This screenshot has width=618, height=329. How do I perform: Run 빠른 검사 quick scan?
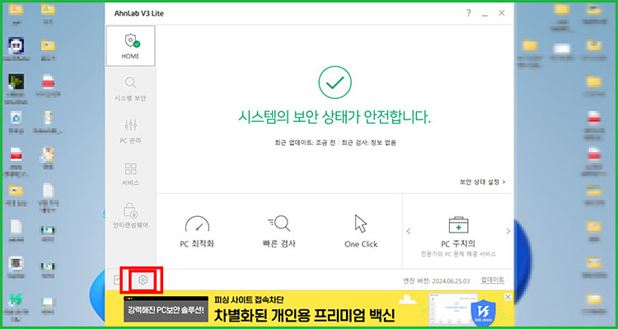pyautogui.click(x=279, y=232)
